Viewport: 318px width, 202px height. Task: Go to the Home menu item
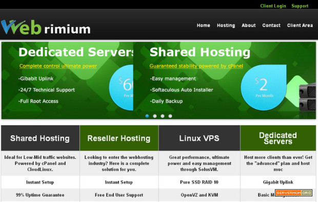click(x=204, y=25)
